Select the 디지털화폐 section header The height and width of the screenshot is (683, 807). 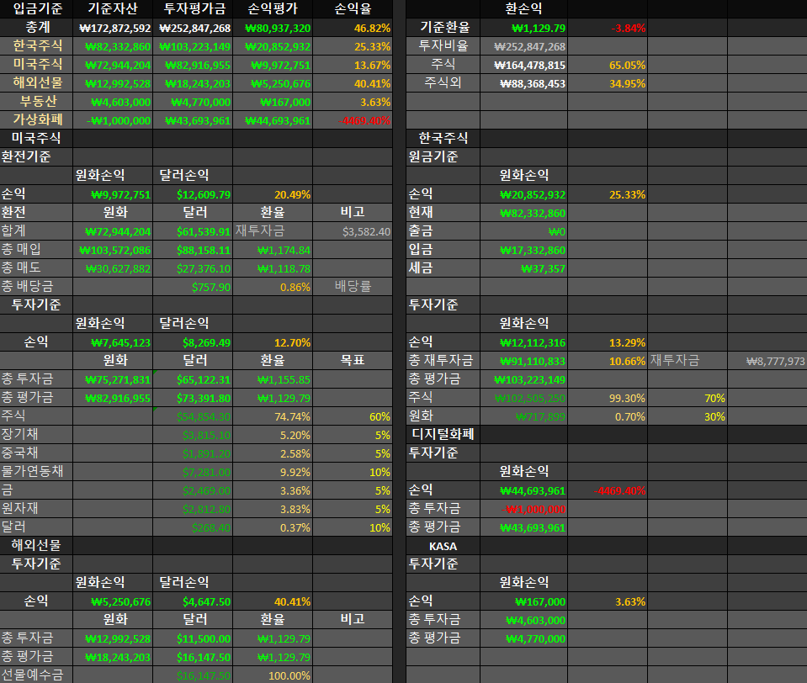coord(443,435)
